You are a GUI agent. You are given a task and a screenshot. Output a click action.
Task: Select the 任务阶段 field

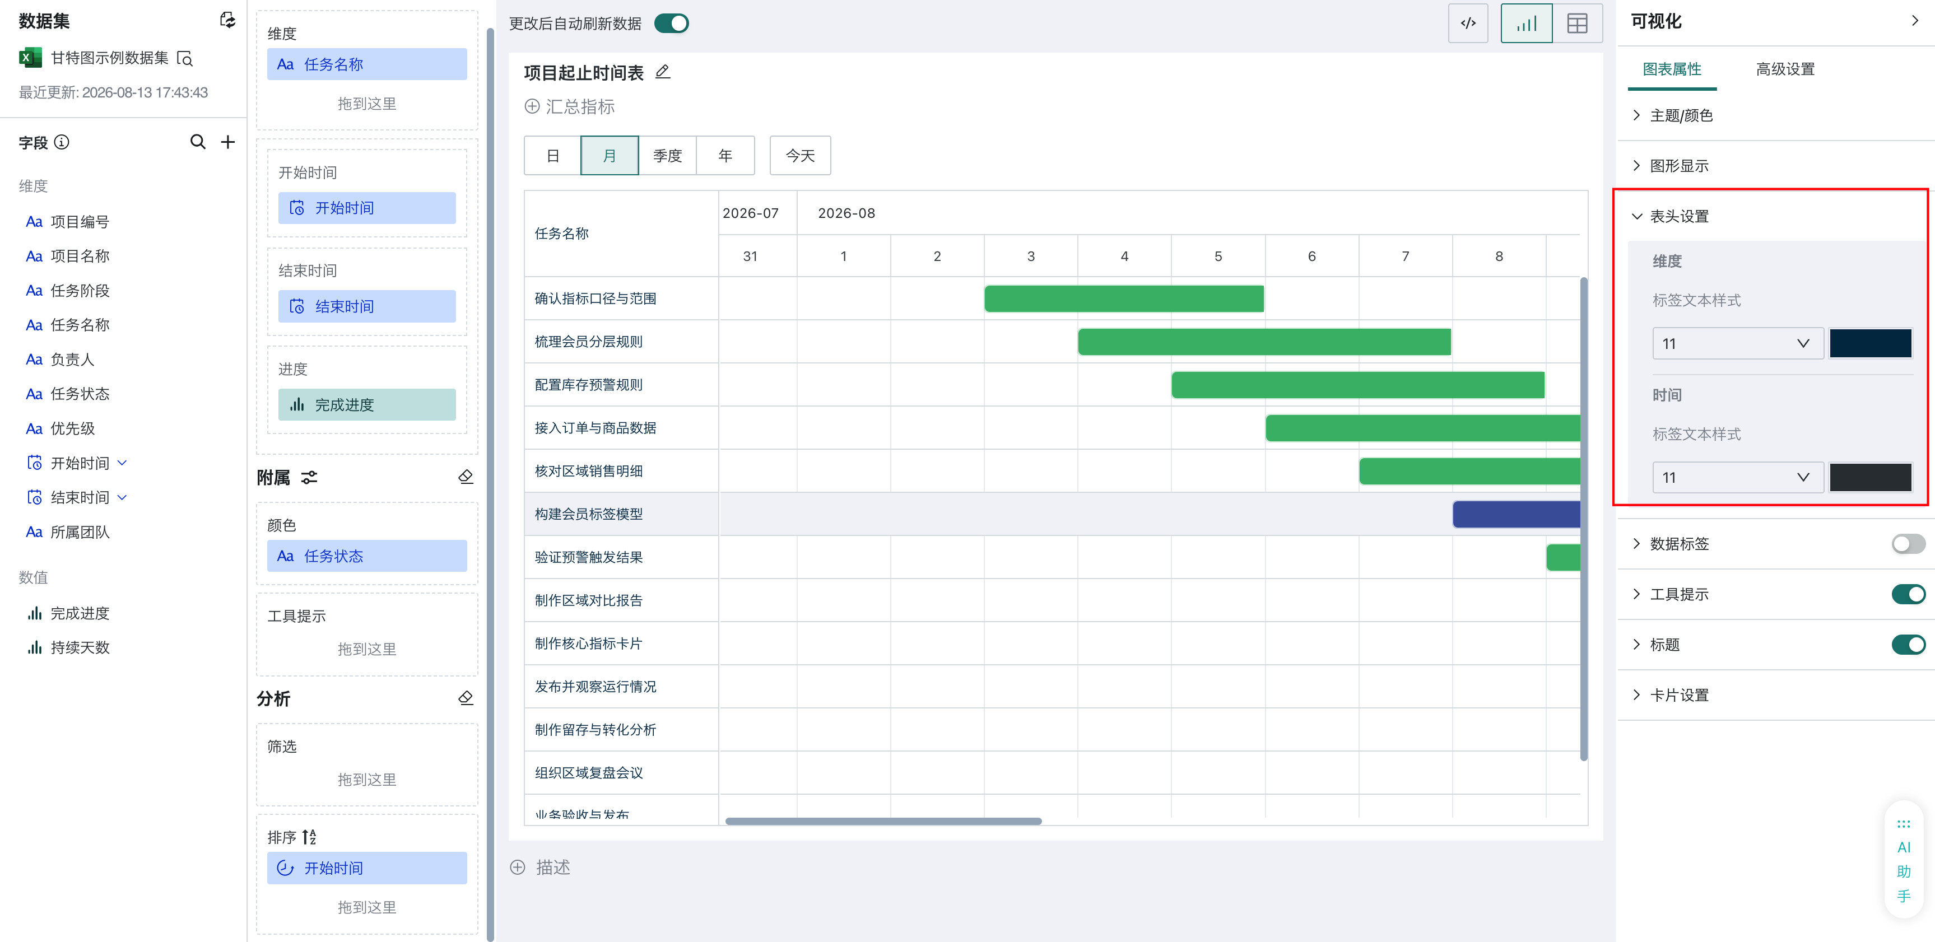pyautogui.click(x=80, y=291)
